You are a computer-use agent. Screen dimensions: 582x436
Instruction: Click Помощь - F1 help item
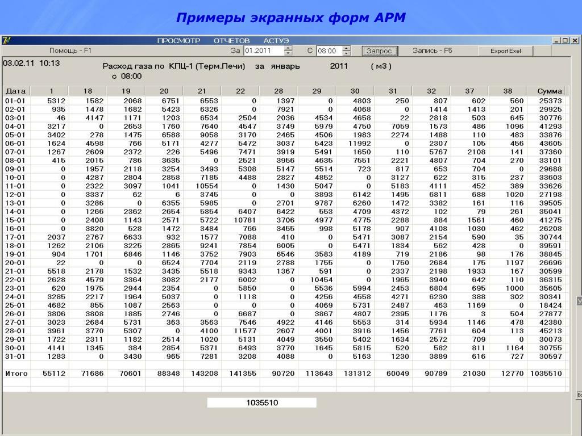coord(70,51)
